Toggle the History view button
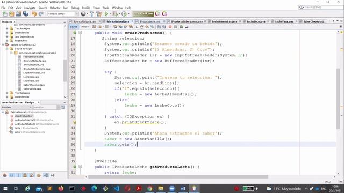The image size is (344, 193). (x=85, y=27)
